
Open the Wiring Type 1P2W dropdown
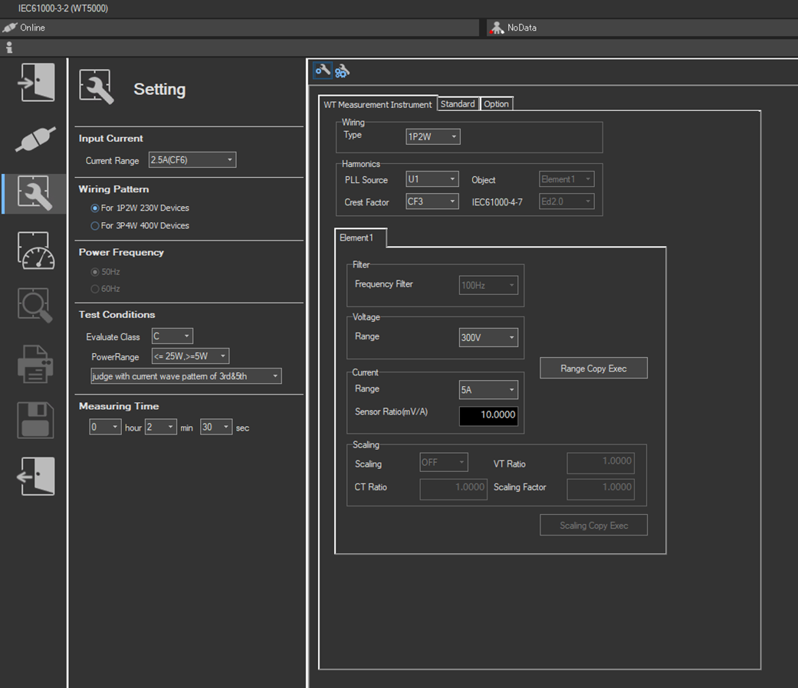(x=433, y=137)
